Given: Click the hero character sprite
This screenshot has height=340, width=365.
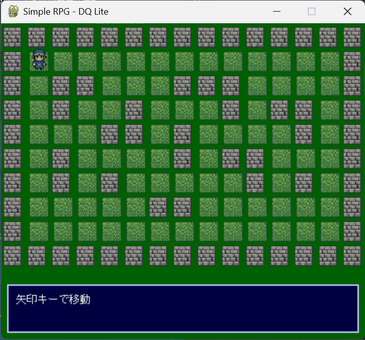Looking at the screenshot, I should point(39,61).
